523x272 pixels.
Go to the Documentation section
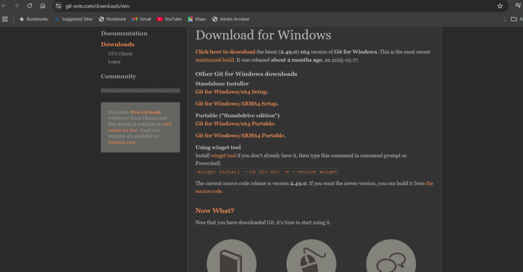(124, 33)
